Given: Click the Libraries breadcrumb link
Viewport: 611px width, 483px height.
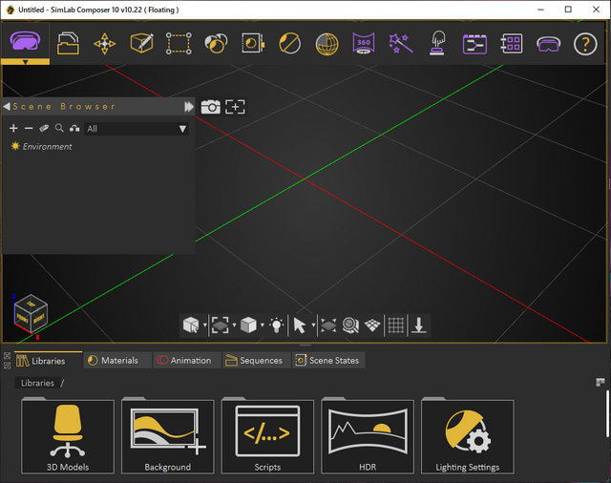Looking at the screenshot, I should pyautogui.click(x=37, y=383).
